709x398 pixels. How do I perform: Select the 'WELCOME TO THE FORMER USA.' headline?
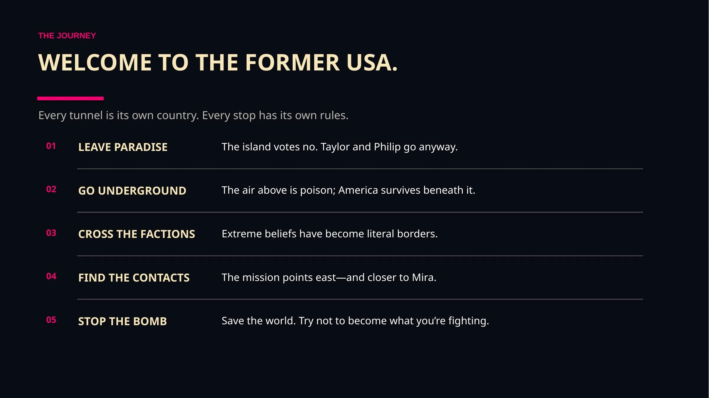218,63
